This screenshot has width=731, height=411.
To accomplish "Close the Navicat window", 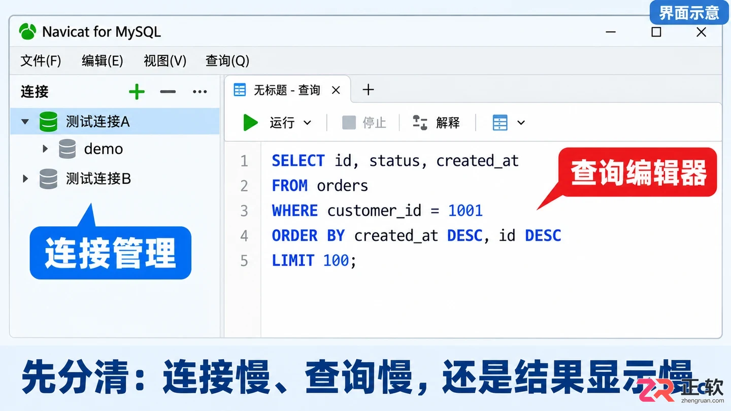I will point(702,32).
